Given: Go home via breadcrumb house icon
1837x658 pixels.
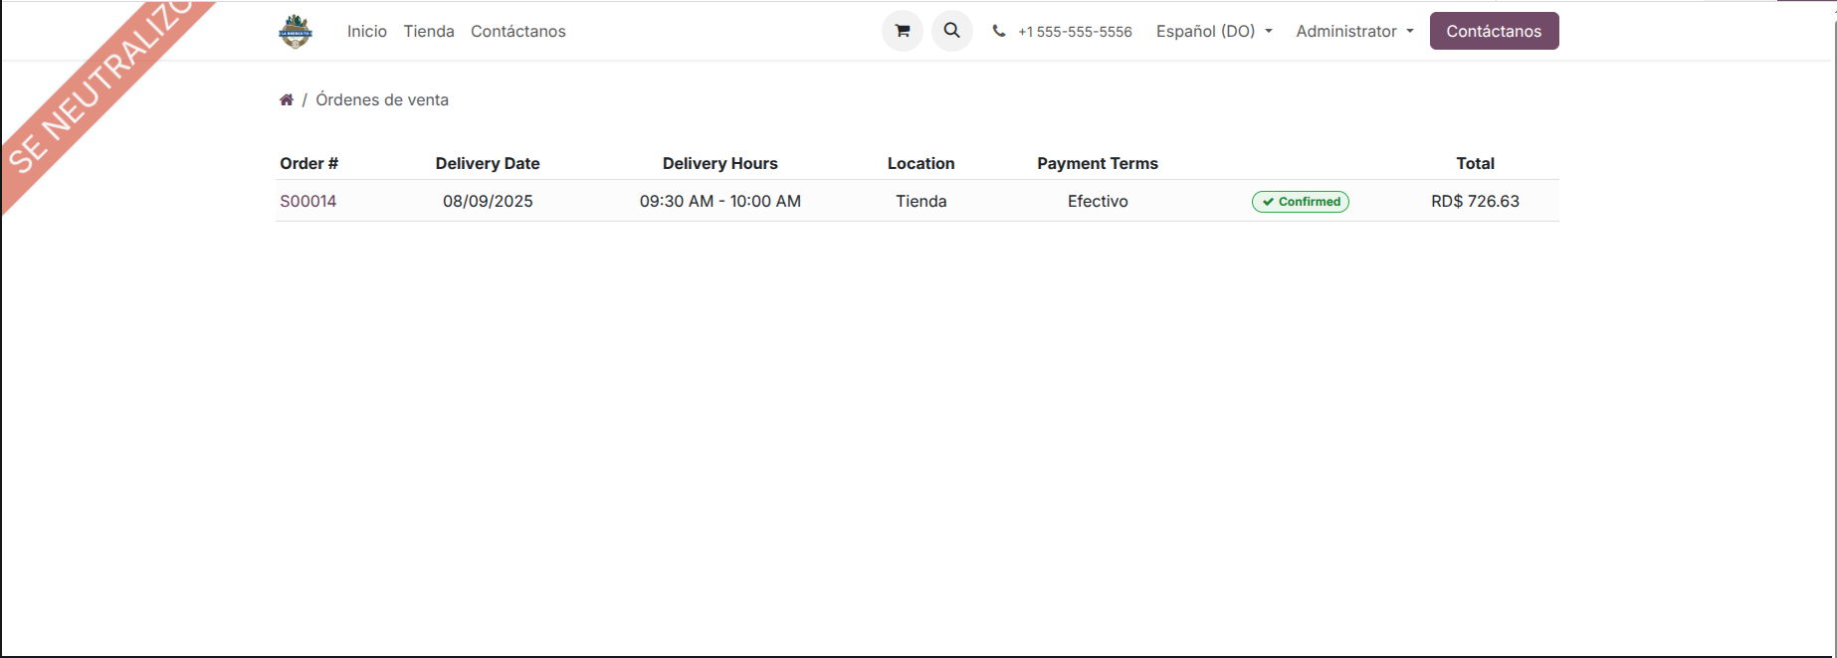Looking at the screenshot, I should pyautogui.click(x=287, y=99).
